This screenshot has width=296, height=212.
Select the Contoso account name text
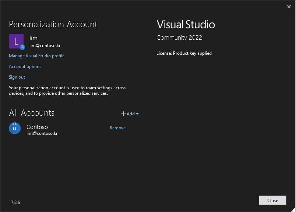coord(37,127)
